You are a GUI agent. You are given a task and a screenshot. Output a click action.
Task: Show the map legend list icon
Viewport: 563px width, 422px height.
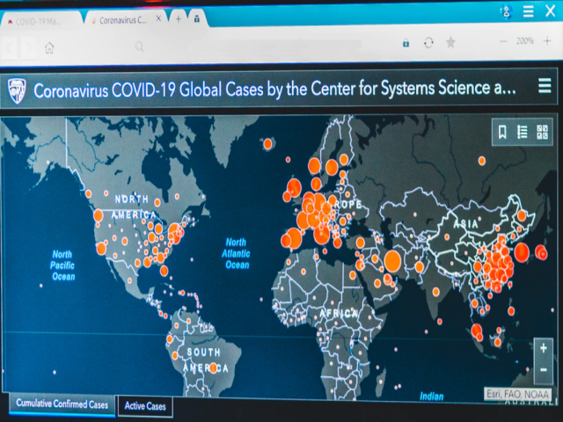pyautogui.click(x=522, y=133)
